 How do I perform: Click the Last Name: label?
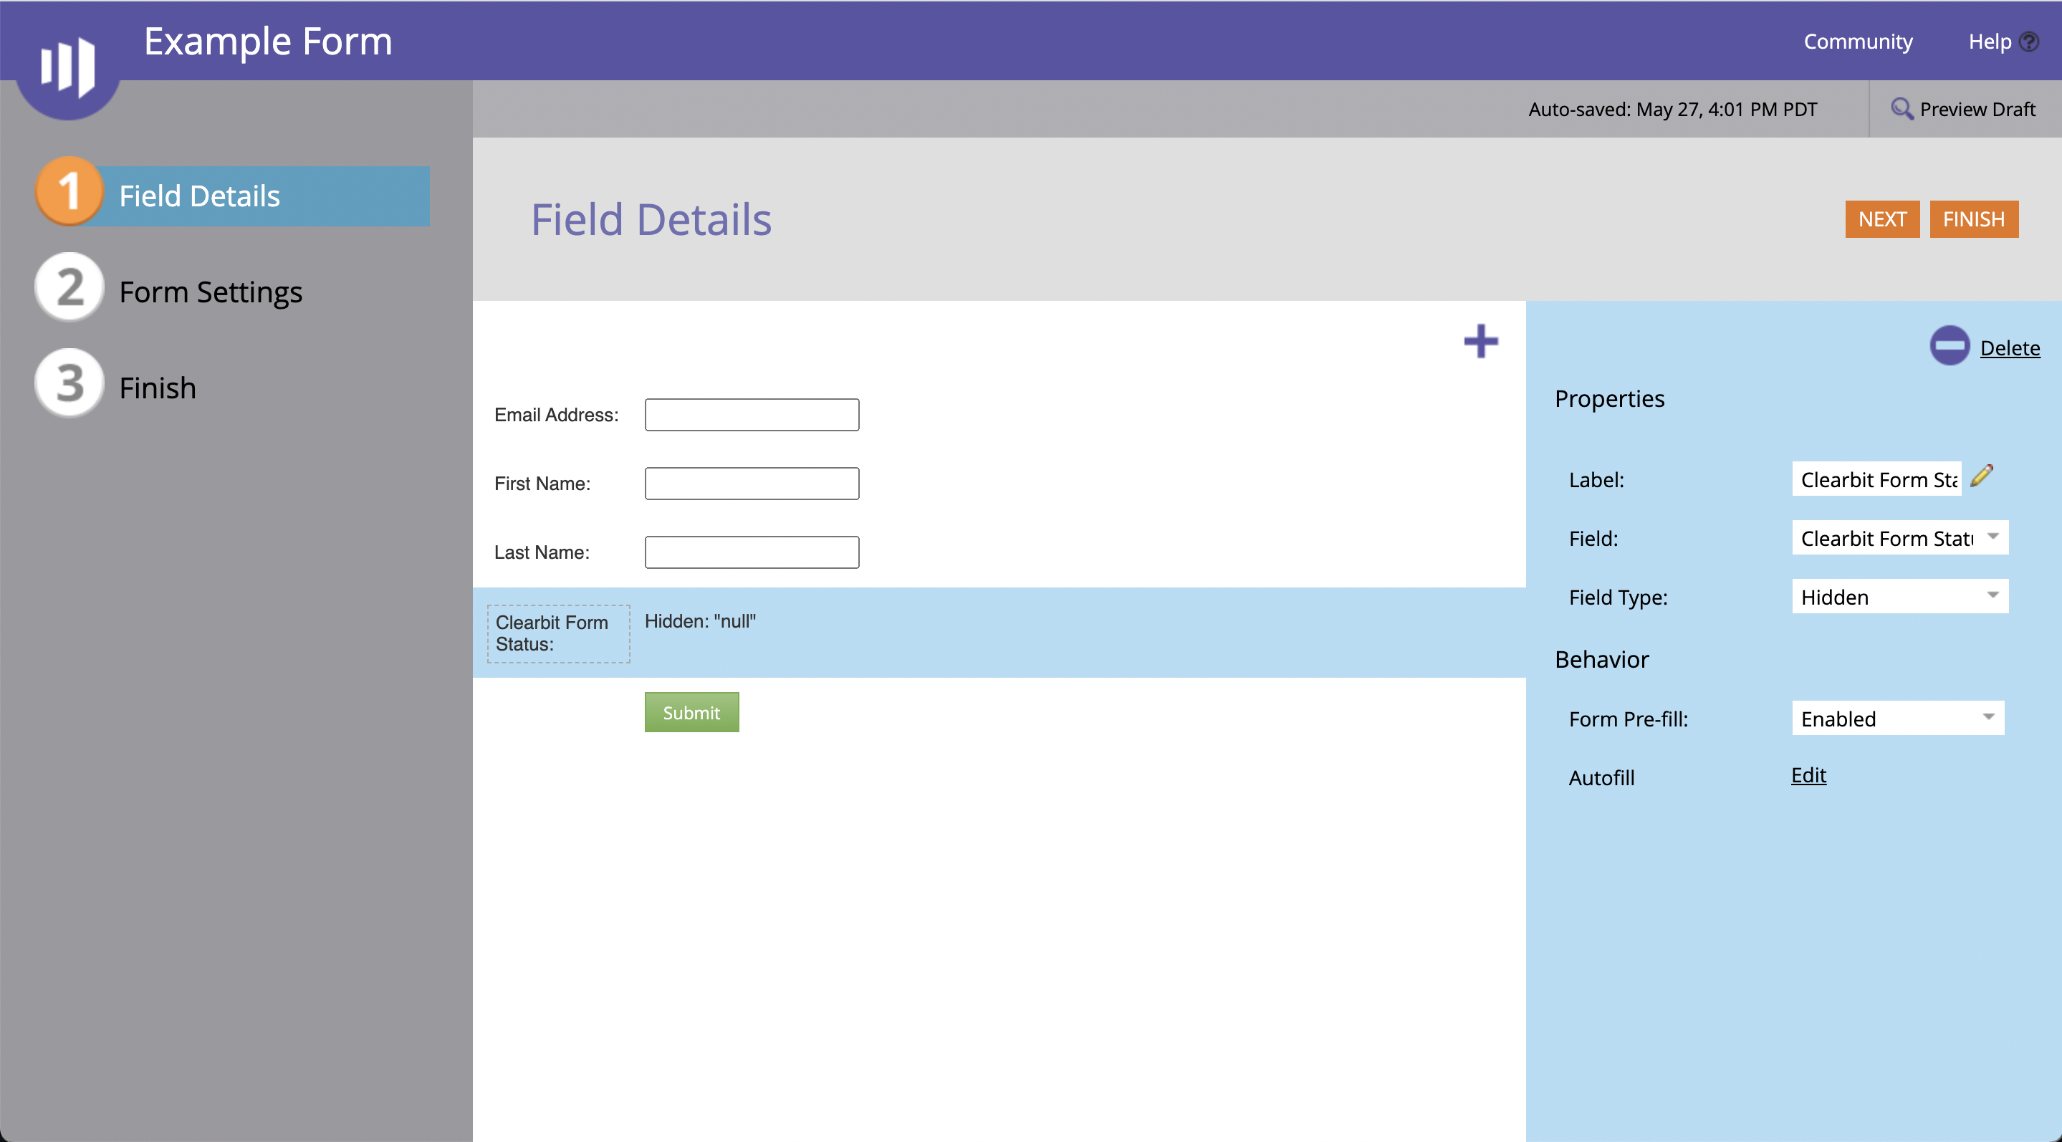pyautogui.click(x=541, y=552)
